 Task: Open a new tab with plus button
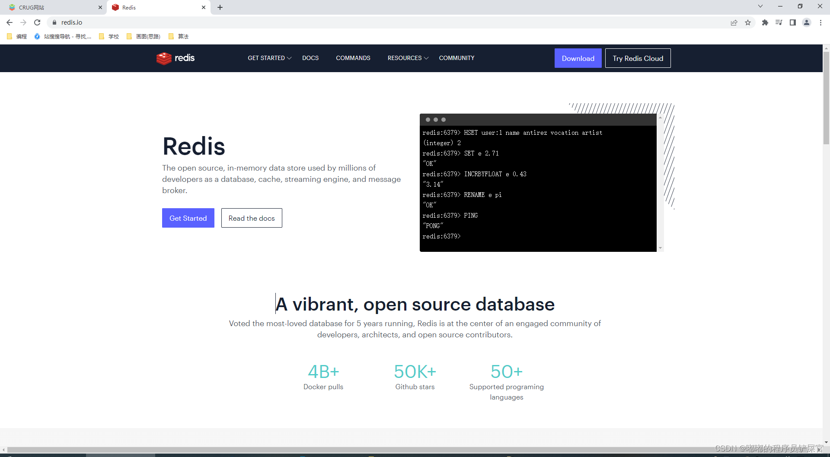tap(220, 7)
